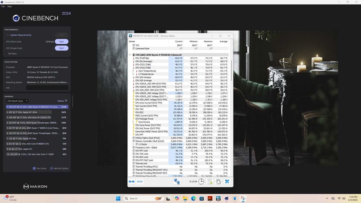Select ranking row Intel Xeon W-3265M CPU
This screenshot has width=361, height=203.
[37, 118]
